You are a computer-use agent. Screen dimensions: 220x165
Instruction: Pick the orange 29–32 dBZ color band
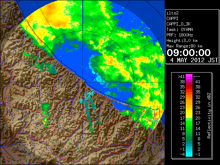point(189,97)
